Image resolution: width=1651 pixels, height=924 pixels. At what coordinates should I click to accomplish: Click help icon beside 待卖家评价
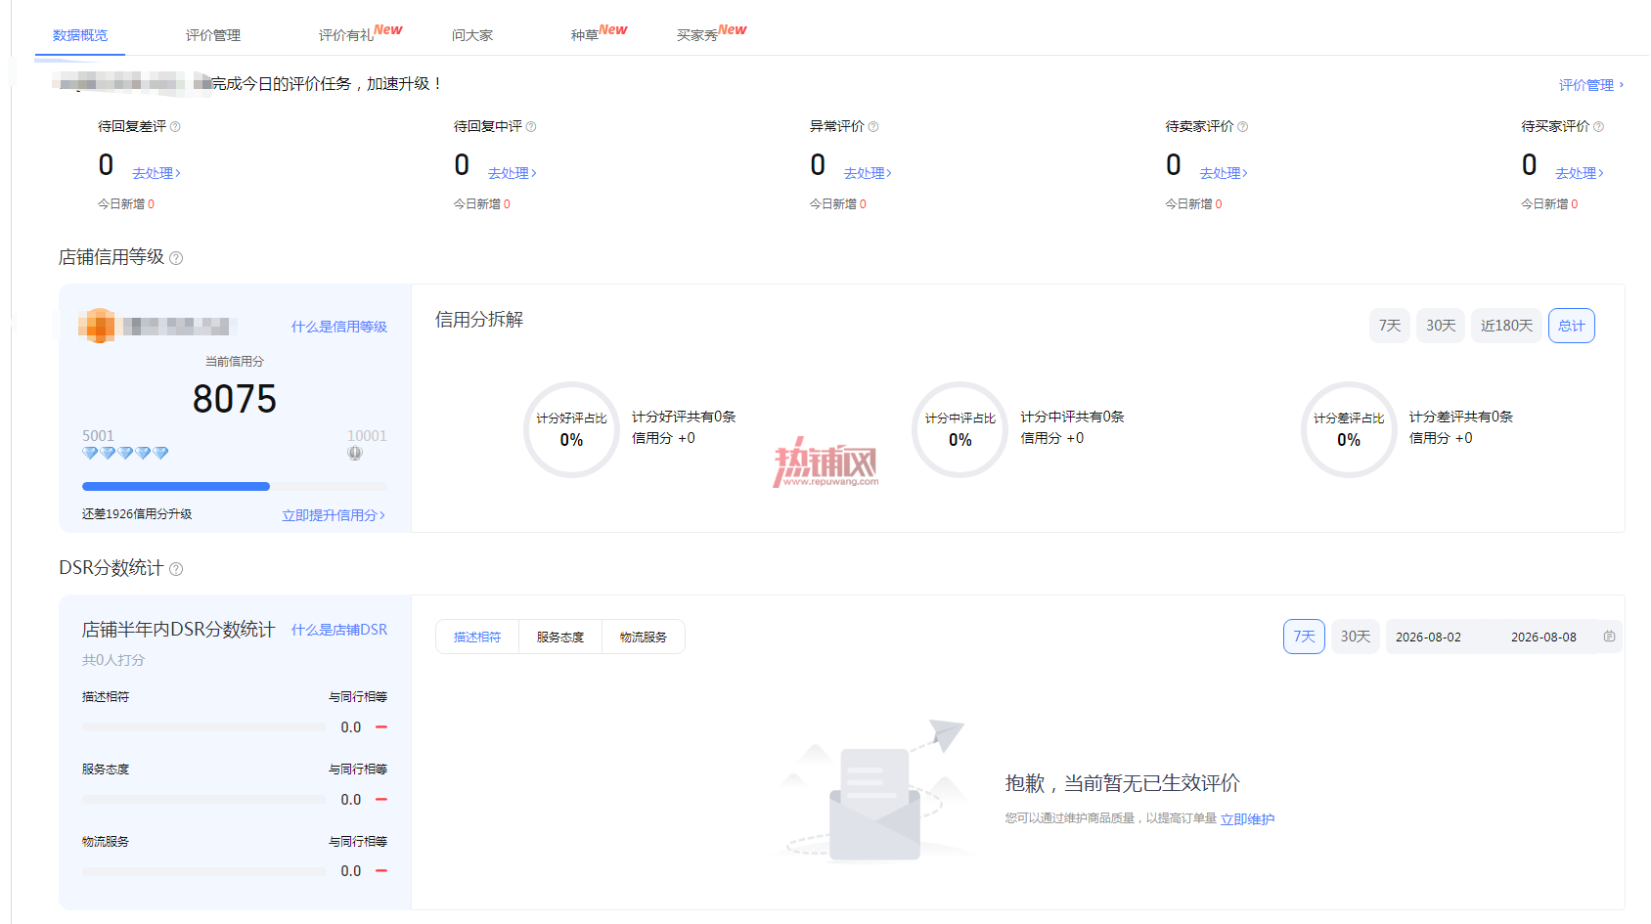[x=1243, y=127]
